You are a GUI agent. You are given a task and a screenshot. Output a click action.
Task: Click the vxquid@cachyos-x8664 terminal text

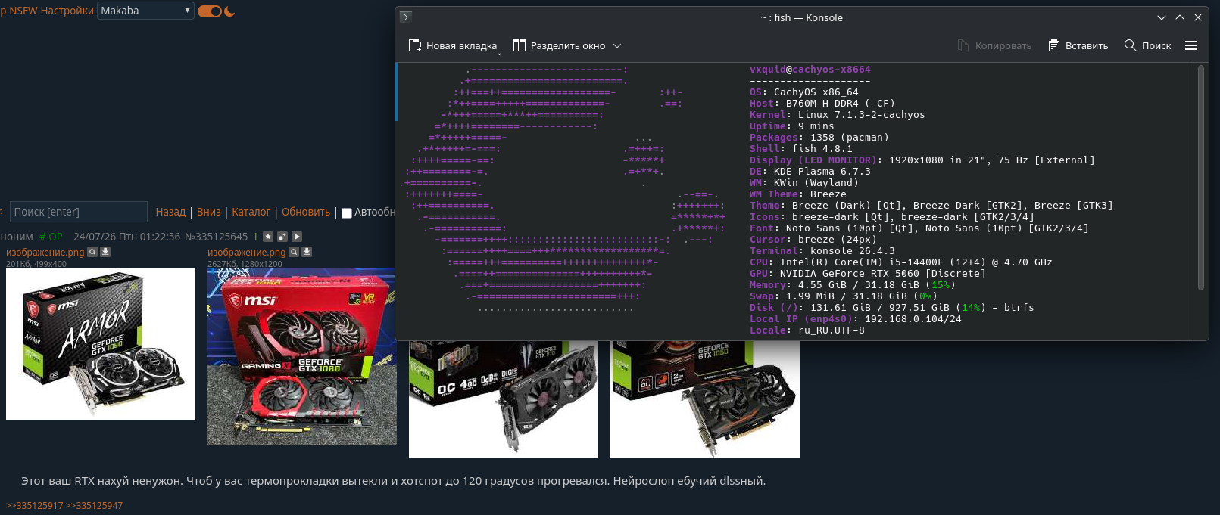click(810, 70)
